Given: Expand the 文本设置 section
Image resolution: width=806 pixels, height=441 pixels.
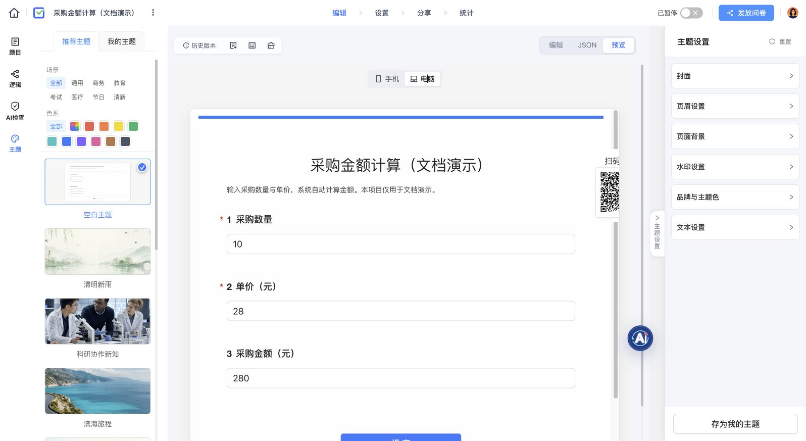Looking at the screenshot, I should click(x=735, y=227).
